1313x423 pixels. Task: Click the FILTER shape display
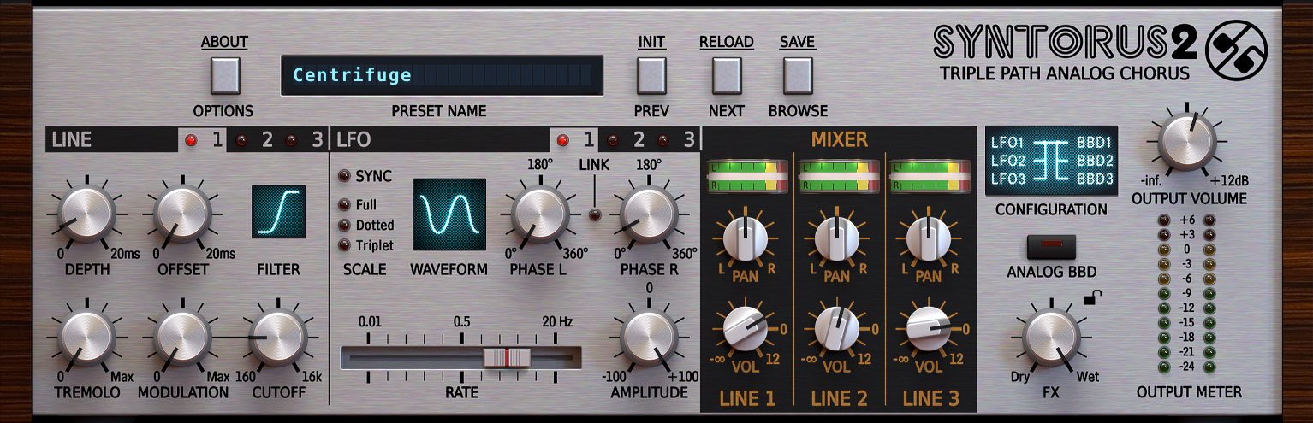(x=278, y=212)
